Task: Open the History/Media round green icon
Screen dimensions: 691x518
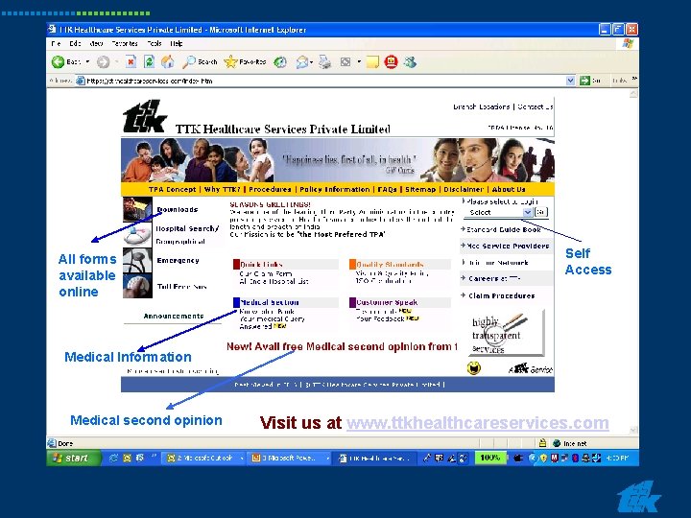Action: [280, 62]
